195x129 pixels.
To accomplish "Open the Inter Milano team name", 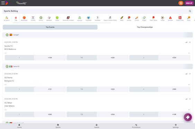I will coord(9,106).
